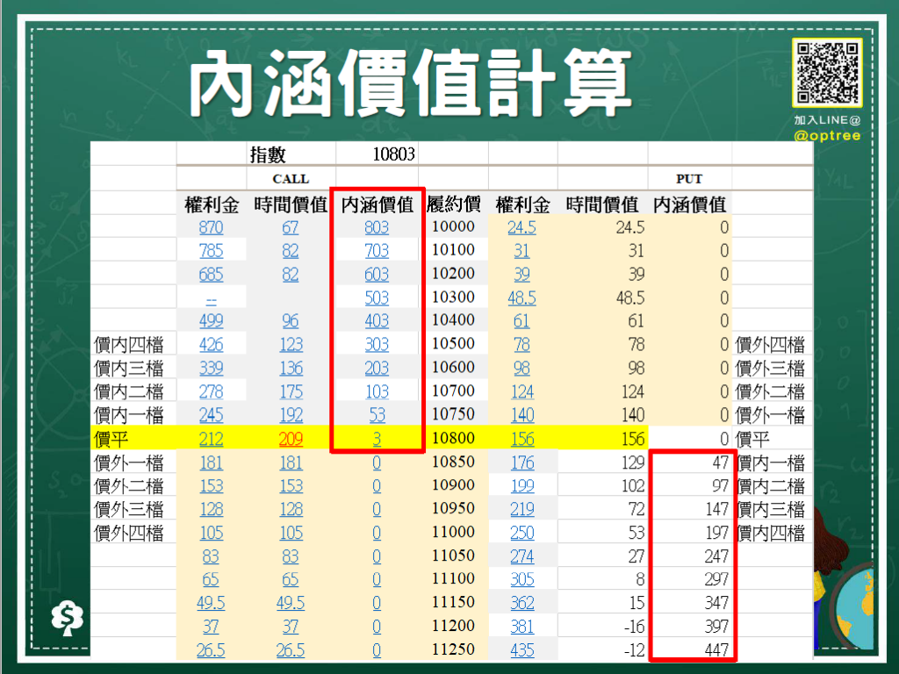Click the index value 10803 cell

(392, 154)
